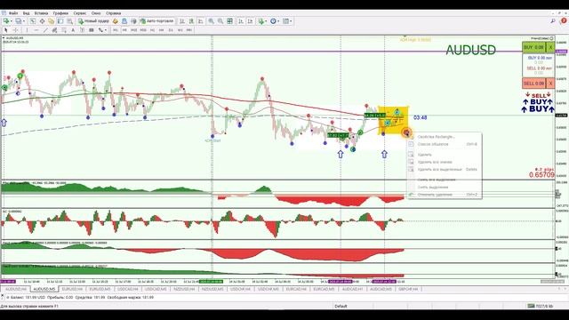
Task: Open the Templates toolbar icon
Action: tap(286, 21)
